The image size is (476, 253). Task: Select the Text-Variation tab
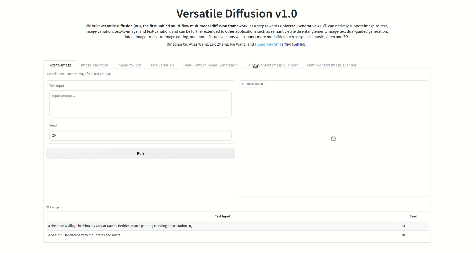(x=162, y=65)
